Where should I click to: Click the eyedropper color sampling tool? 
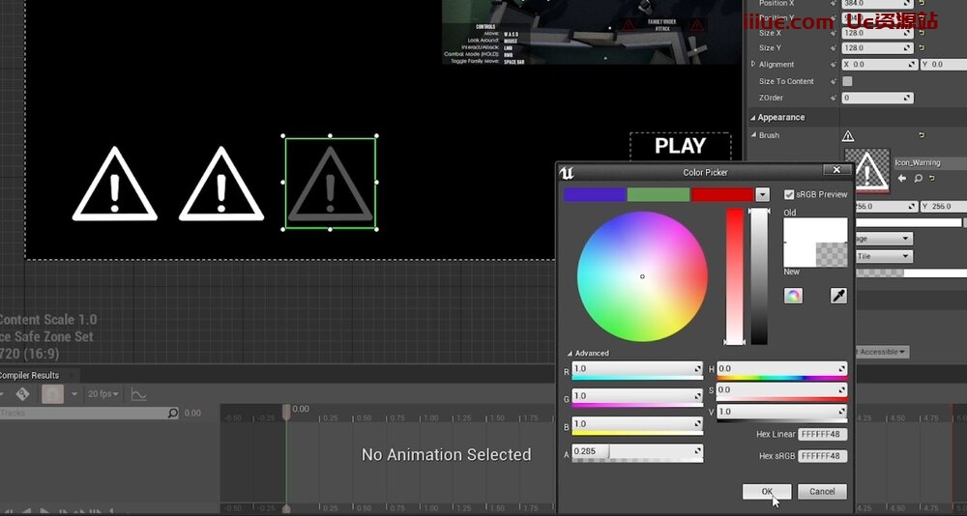pos(838,296)
